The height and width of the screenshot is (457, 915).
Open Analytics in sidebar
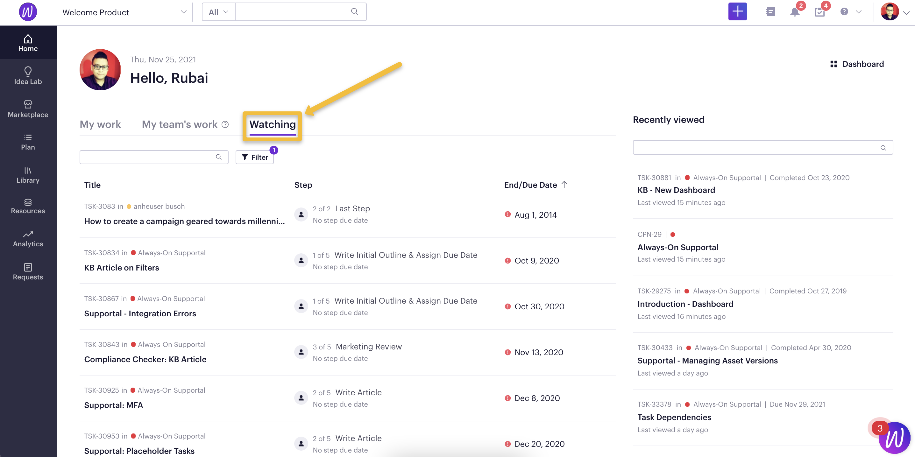pos(28,239)
